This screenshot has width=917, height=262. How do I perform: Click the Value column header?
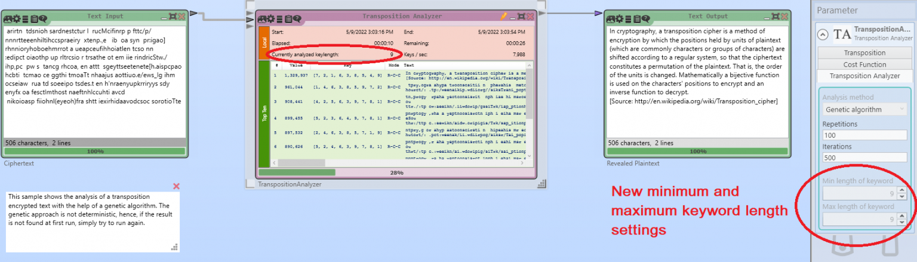296,64
